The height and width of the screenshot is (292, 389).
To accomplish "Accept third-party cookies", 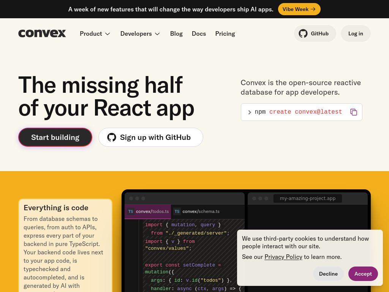I will coord(363,274).
